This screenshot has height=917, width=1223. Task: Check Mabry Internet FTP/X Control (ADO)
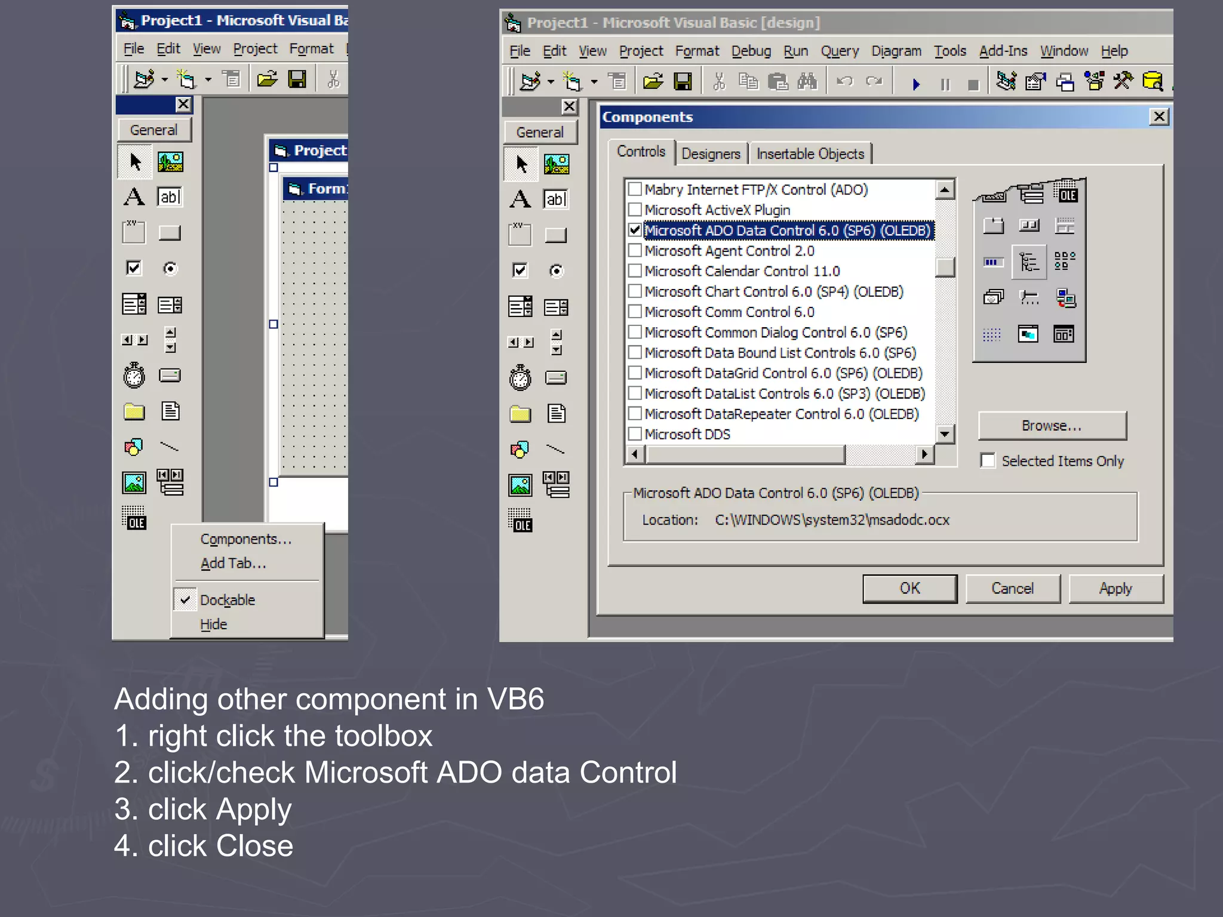(x=635, y=189)
